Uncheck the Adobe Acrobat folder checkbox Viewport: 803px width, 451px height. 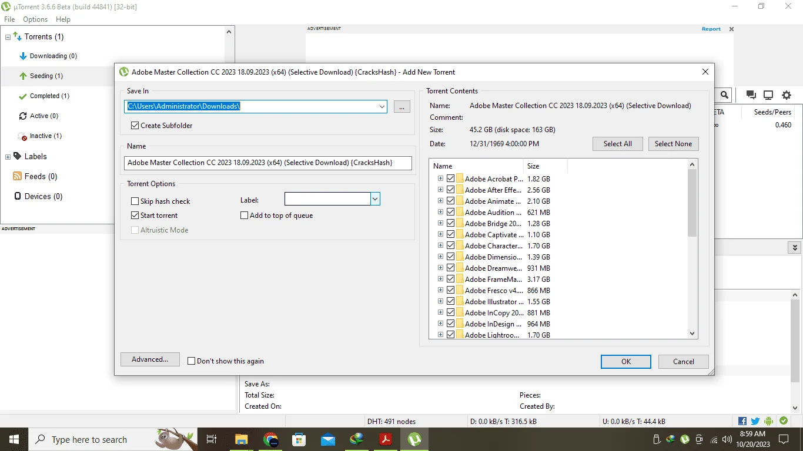click(451, 179)
